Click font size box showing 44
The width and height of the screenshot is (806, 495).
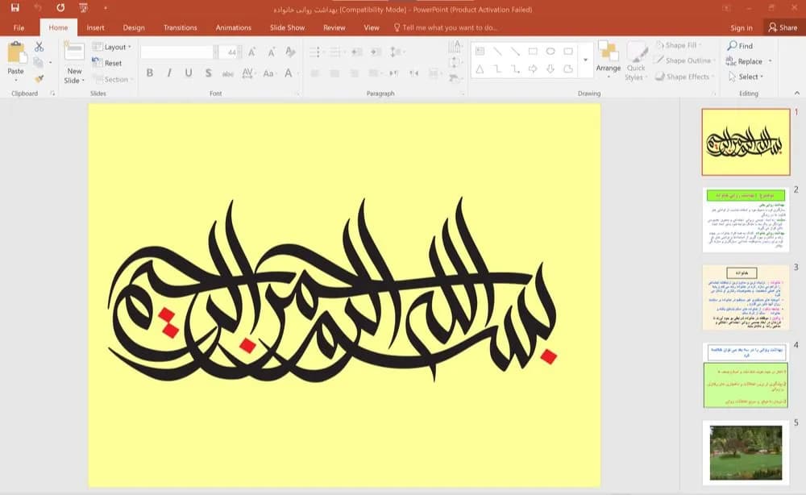click(x=230, y=52)
